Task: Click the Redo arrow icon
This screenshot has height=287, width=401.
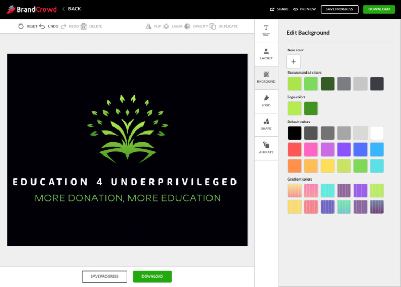Action: [x=63, y=26]
